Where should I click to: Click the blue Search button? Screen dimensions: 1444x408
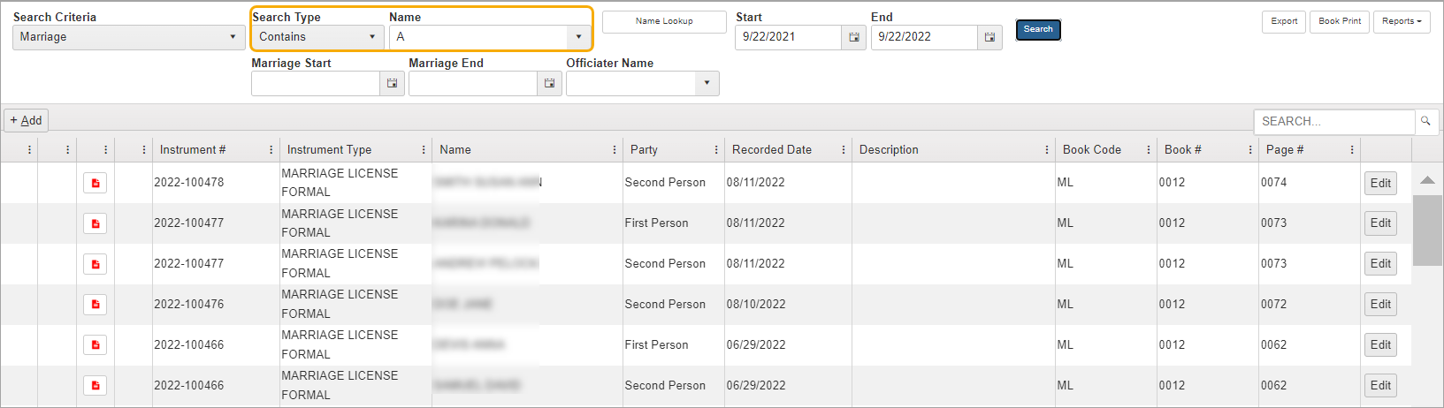[x=1037, y=29]
